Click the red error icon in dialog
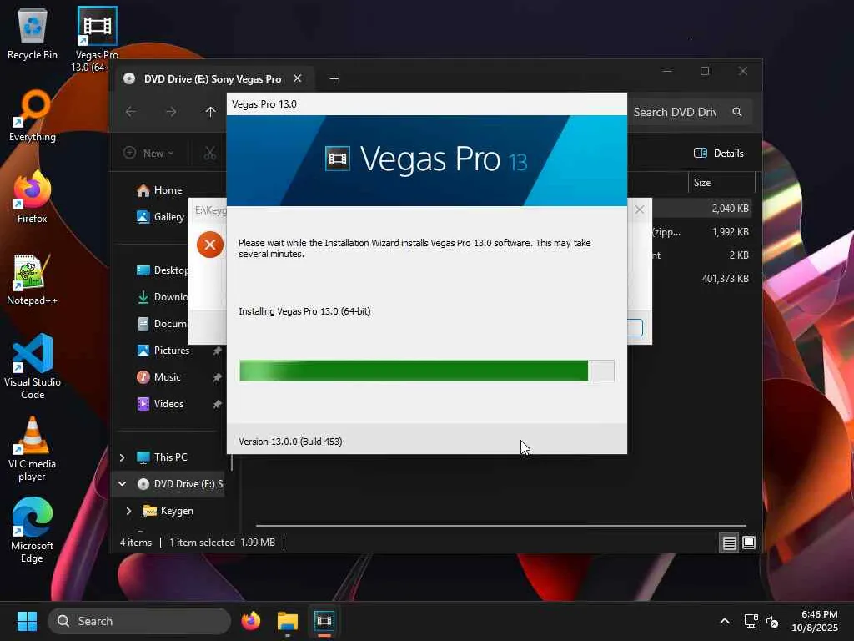Viewport: 854px width, 641px height. coord(209,245)
